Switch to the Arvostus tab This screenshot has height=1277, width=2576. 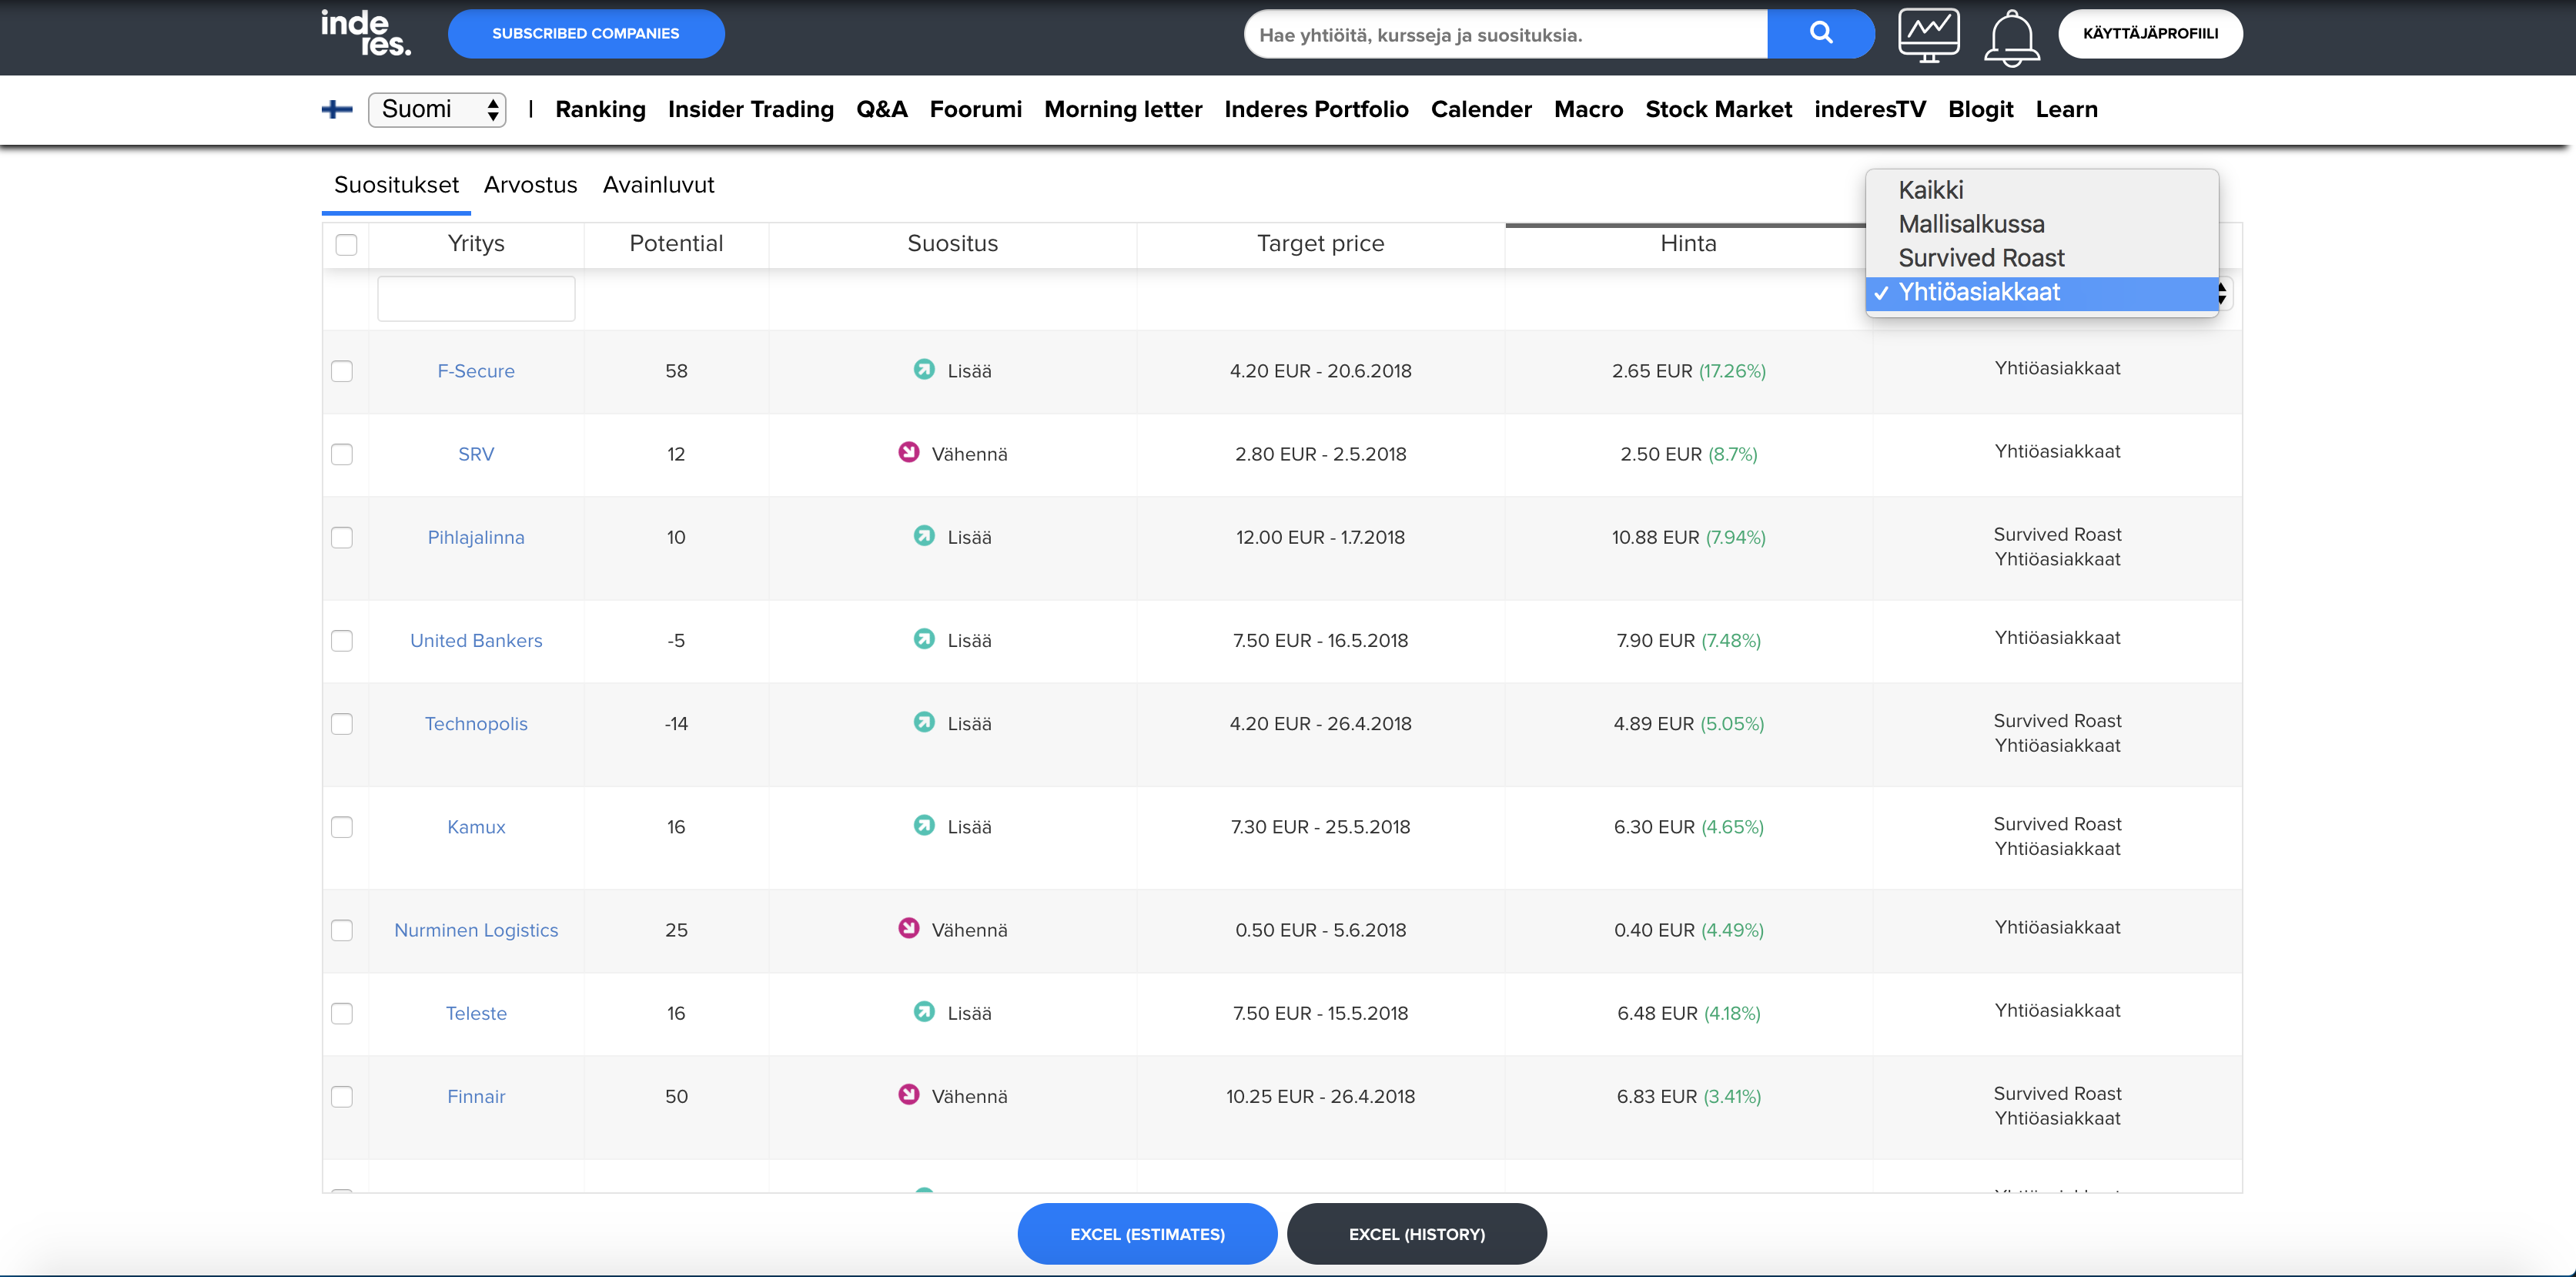click(530, 185)
